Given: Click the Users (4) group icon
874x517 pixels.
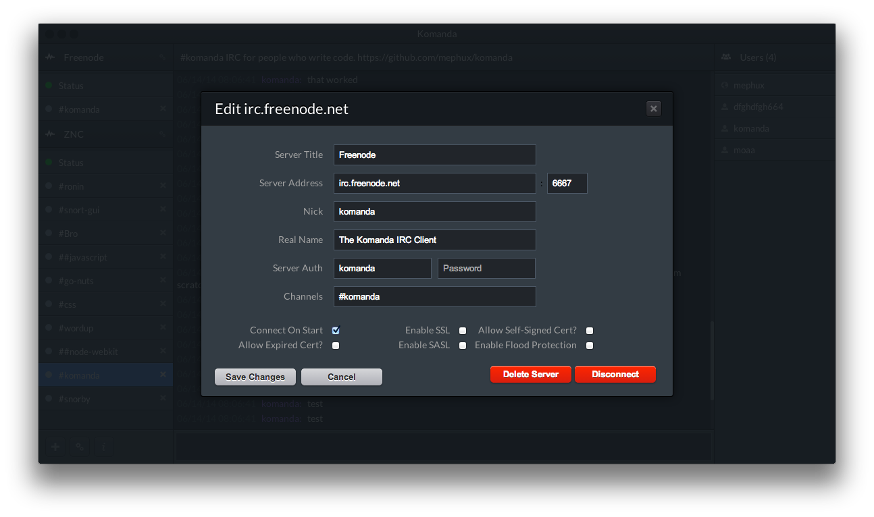Looking at the screenshot, I should 726,57.
